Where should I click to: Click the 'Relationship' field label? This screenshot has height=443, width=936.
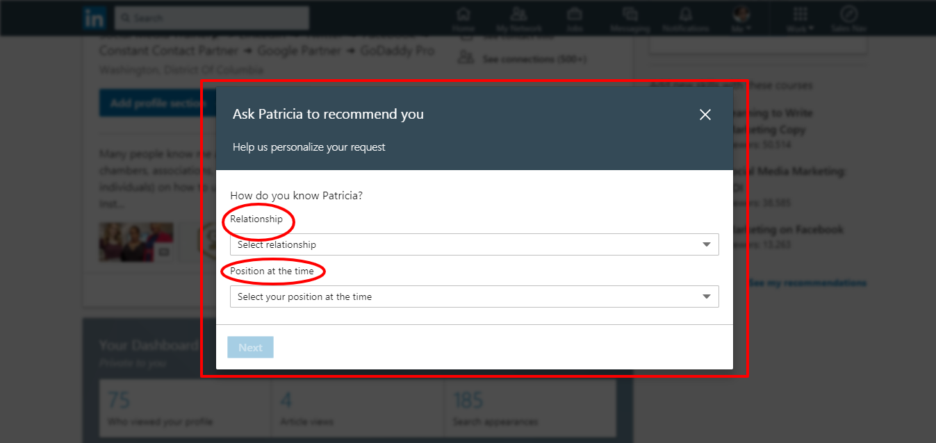coord(256,219)
